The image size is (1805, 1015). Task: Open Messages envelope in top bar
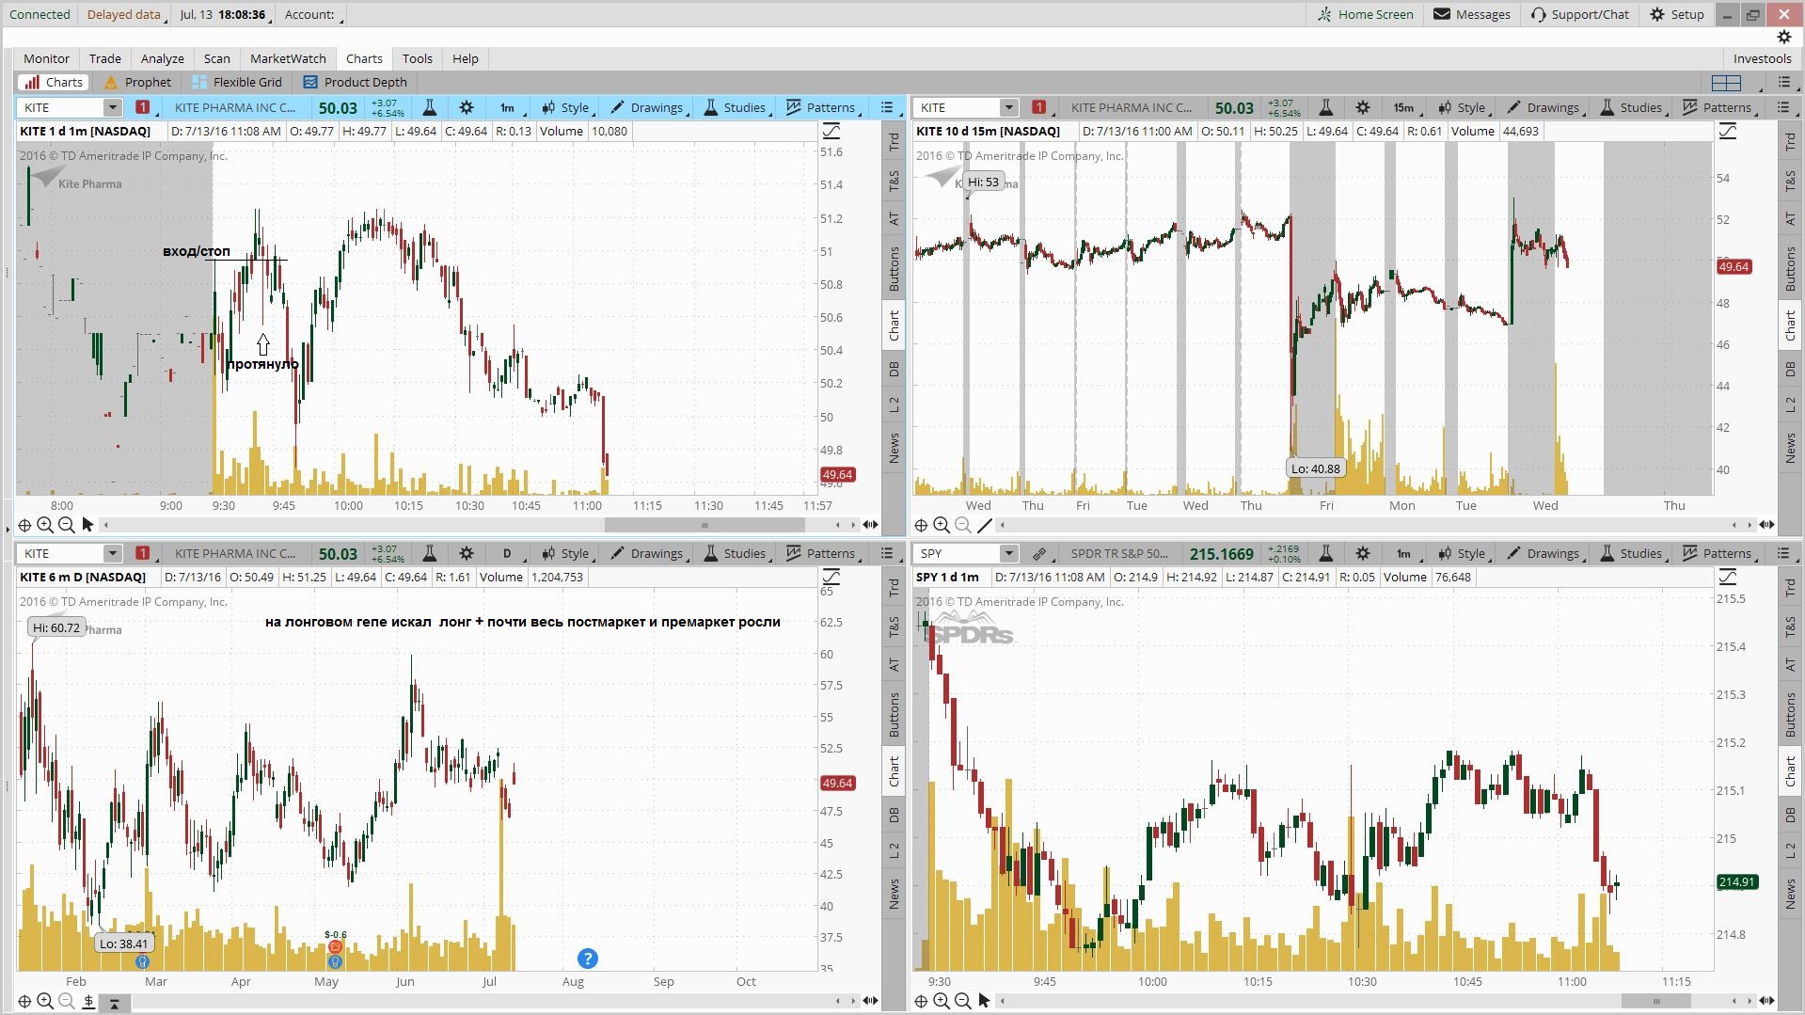[x=1472, y=14]
